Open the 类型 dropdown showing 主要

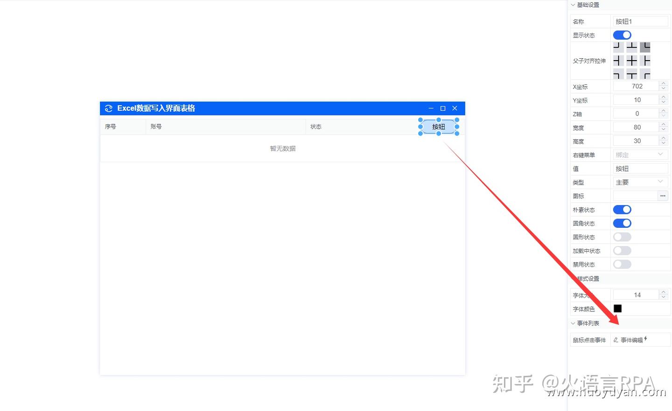pyautogui.click(x=640, y=182)
